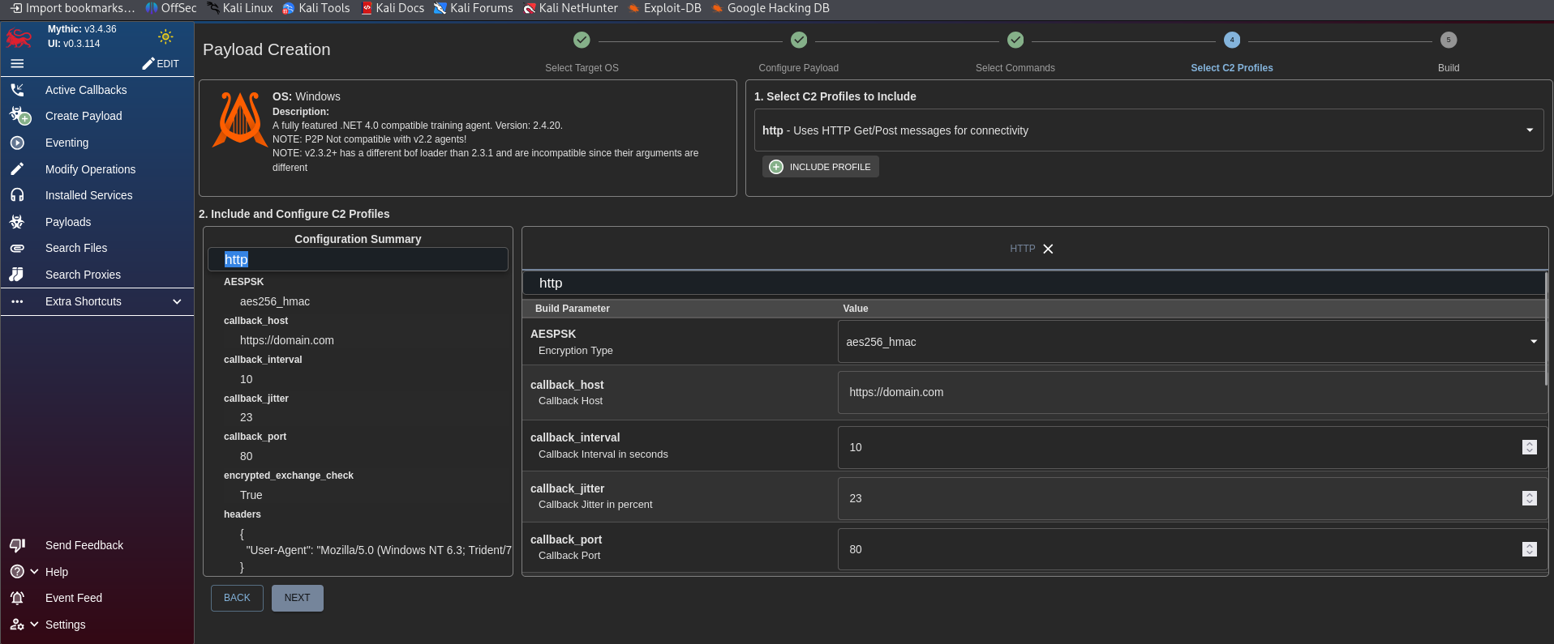Viewport: 1554px width, 644px height.
Task: Click the User-Agent headers summary line
Action: tap(378, 550)
